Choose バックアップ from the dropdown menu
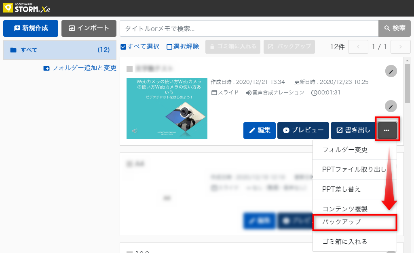The image size is (414, 253). (x=354, y=222)
